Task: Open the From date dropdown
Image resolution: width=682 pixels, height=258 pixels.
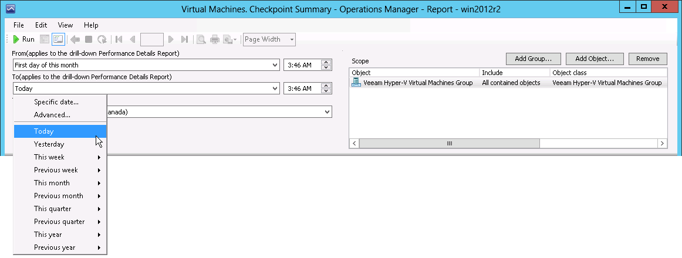Action: tap(275, 65)
